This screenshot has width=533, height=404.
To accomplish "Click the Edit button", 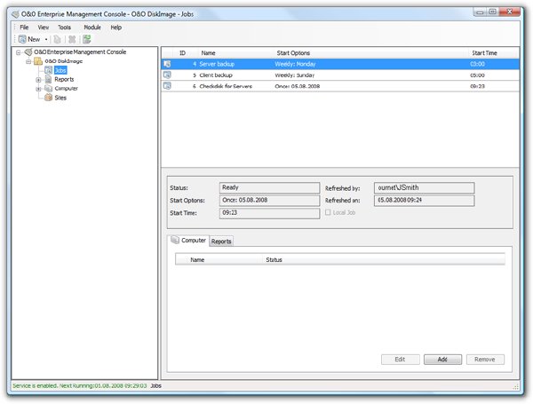I will click(x=400, y=360).
